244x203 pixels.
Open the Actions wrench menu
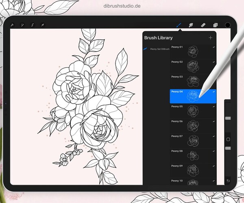12,25
